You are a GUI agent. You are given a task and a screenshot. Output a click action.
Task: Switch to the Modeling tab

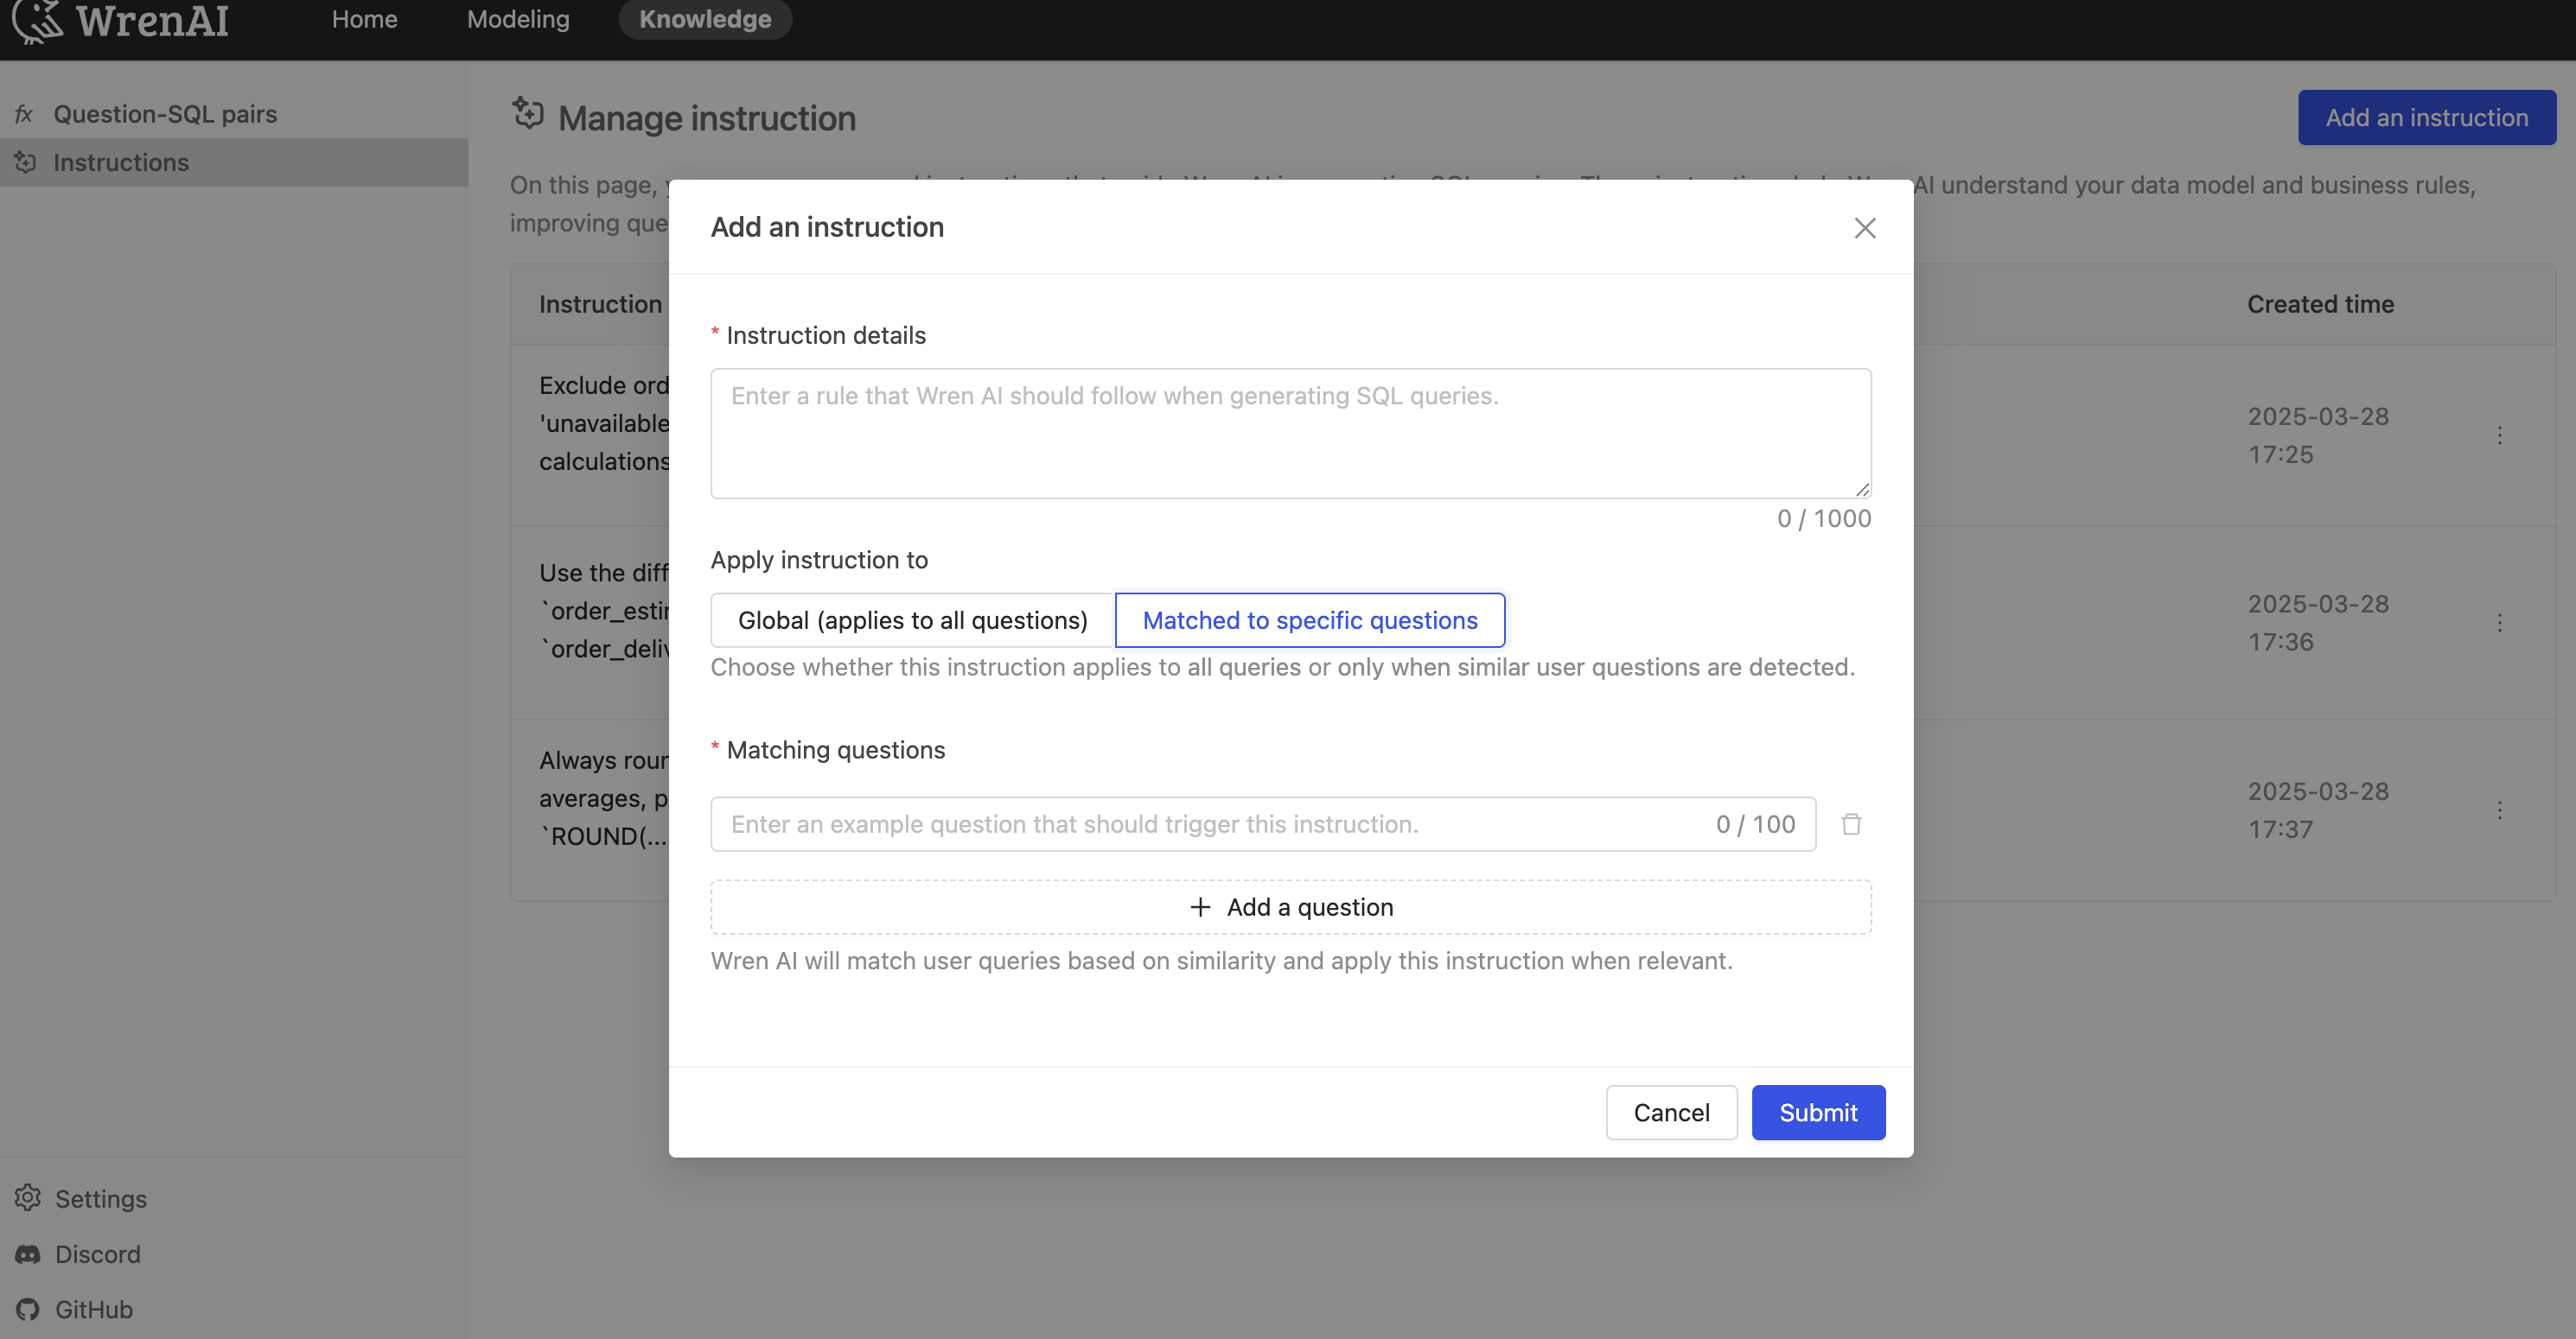(x=518, y=19)
